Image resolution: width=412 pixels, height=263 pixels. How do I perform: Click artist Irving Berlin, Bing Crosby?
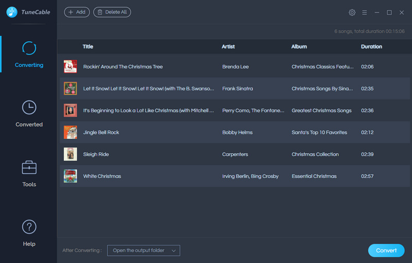[250, 176]
